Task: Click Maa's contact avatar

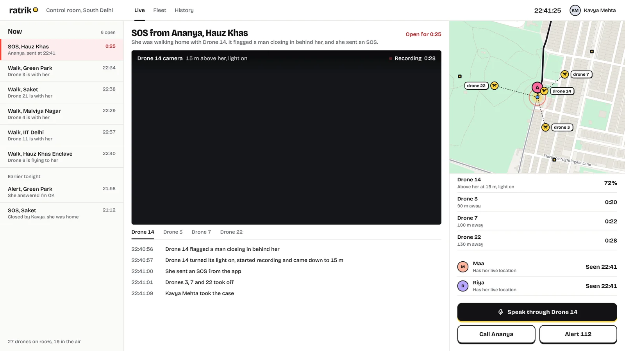Action: pyautogui.click(x=463, y=267)
